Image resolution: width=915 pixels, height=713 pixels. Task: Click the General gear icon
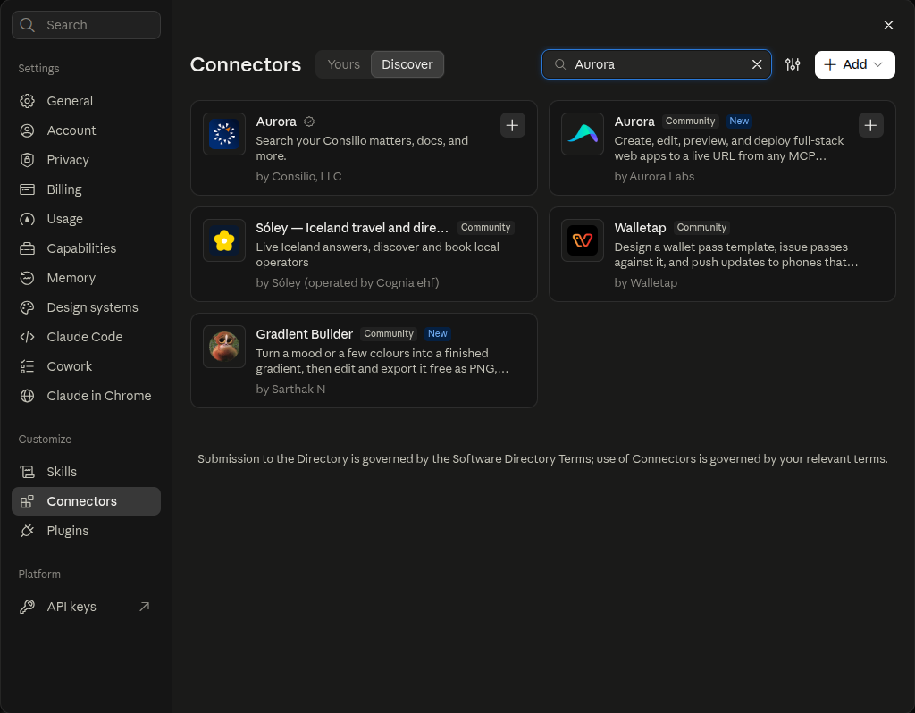click(x=27, y=101)
